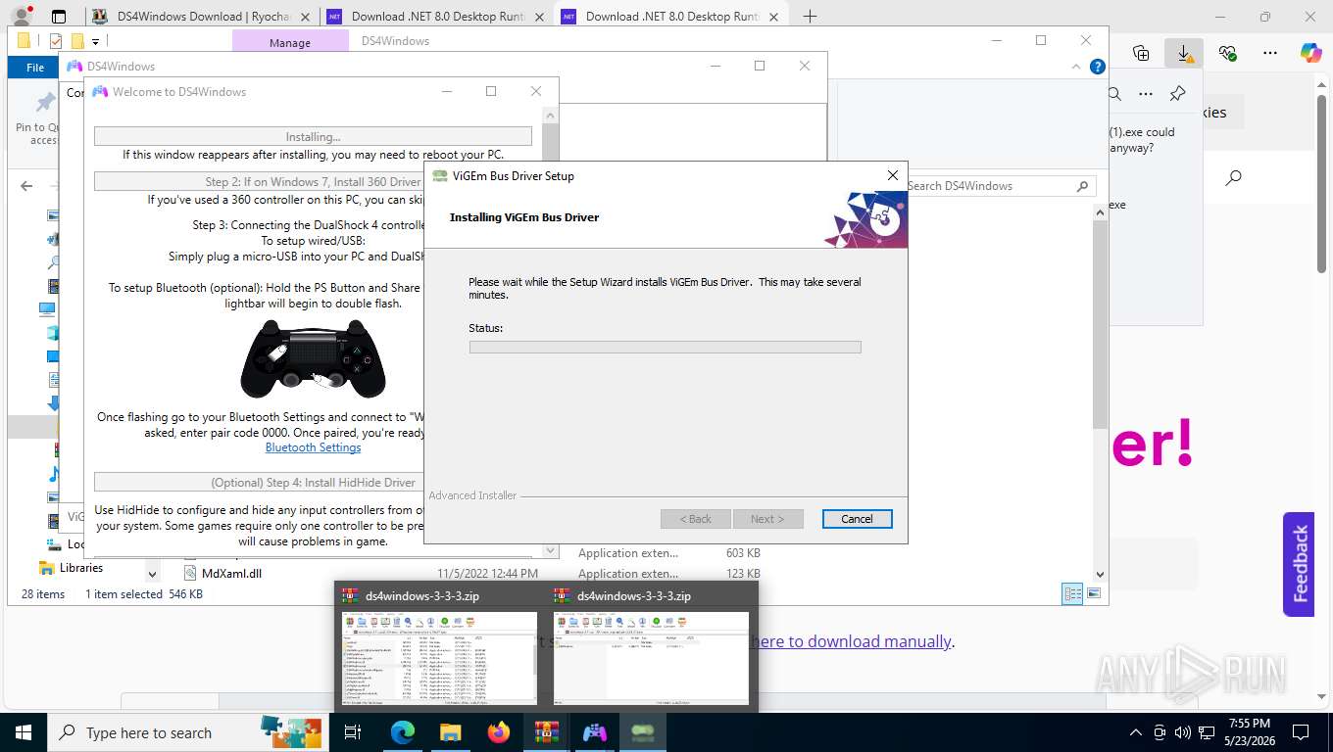1333x752 pixels.
Task: Click the taskbar search box
Action: coord(186,732)
